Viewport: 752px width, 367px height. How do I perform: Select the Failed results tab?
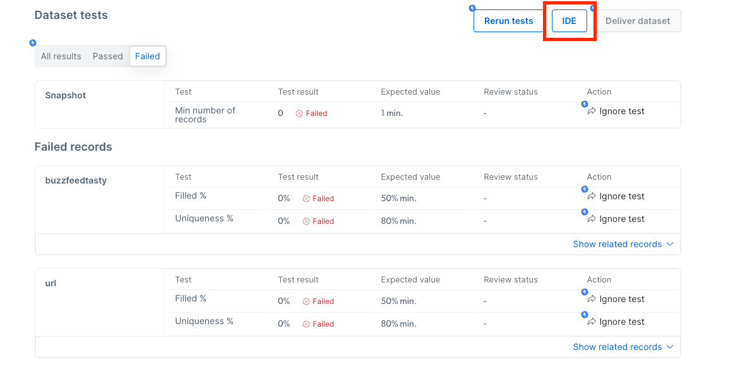tap(148, 56)
